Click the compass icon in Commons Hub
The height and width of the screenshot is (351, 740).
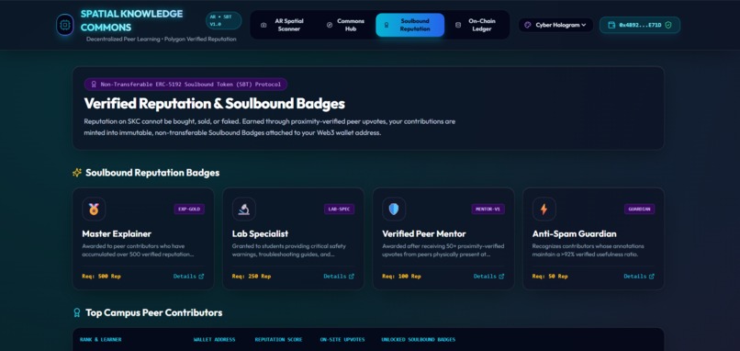330,25
